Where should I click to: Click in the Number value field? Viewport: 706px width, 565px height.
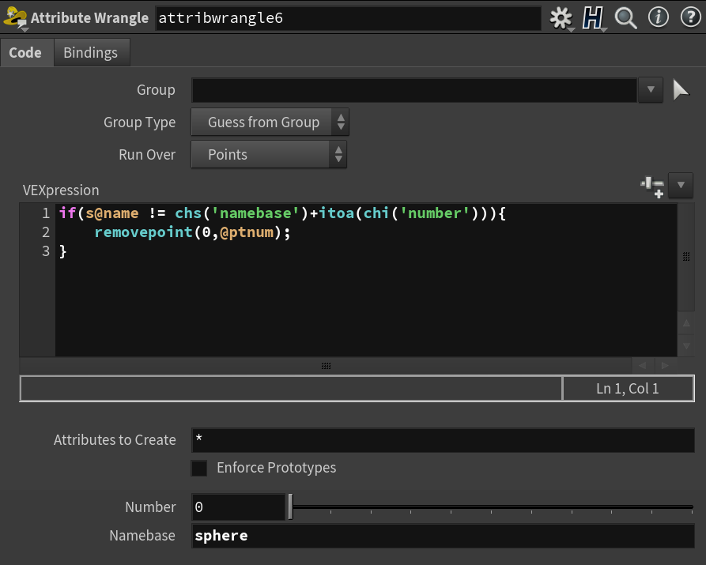coord(238,507)
